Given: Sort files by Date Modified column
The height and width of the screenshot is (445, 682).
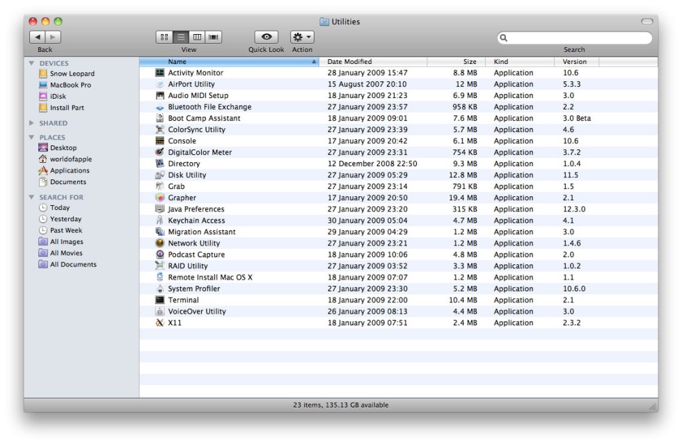Looking at the screenshot, I should click(374, 62).
